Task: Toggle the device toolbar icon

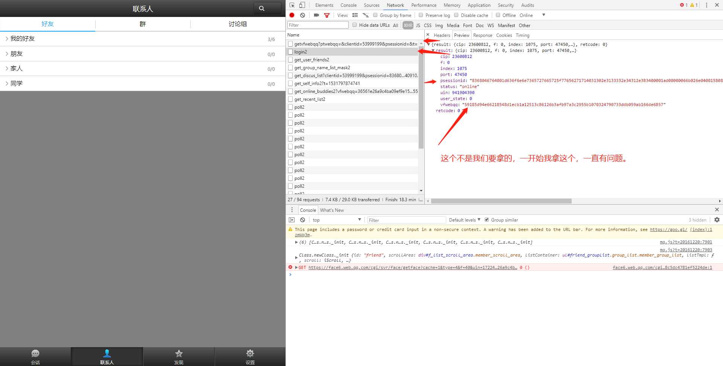Action: point(302,5)
